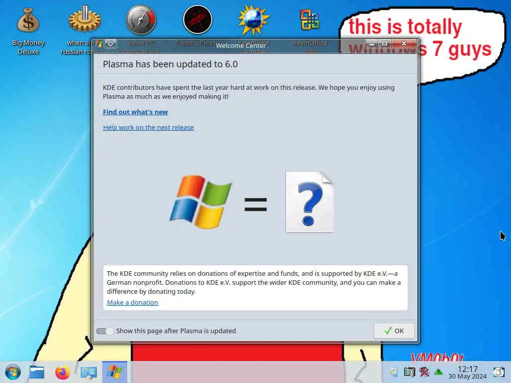Click the OK button
The width and height of the screenshot is (511, 383).
pos(394,331)
